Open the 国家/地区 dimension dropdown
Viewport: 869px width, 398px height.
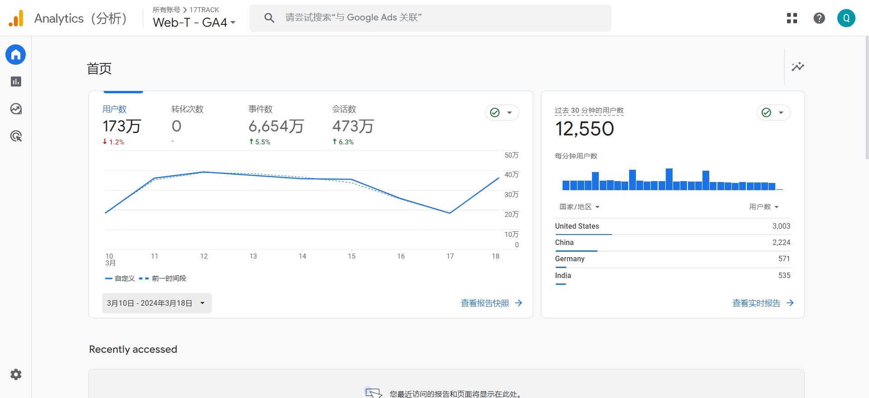[x=579, y=207]
